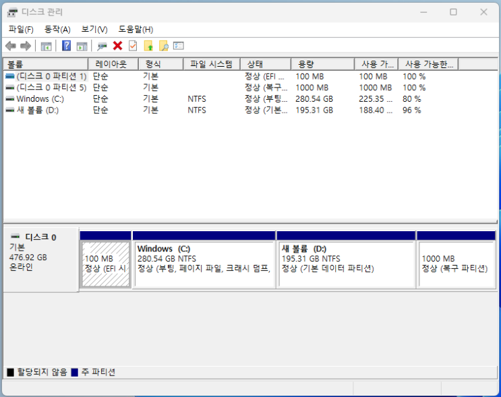Click drive icon of 디스크 0 파티션 5 row
This screenshot has width=501, height=397.
[x=10, y=88]
